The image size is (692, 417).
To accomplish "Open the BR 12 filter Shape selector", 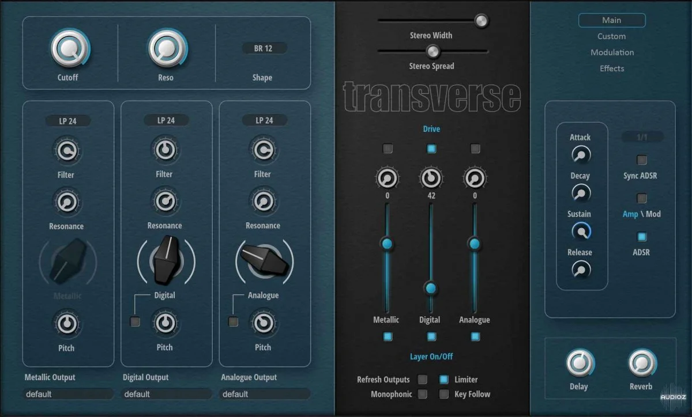I will pos(263,48).
